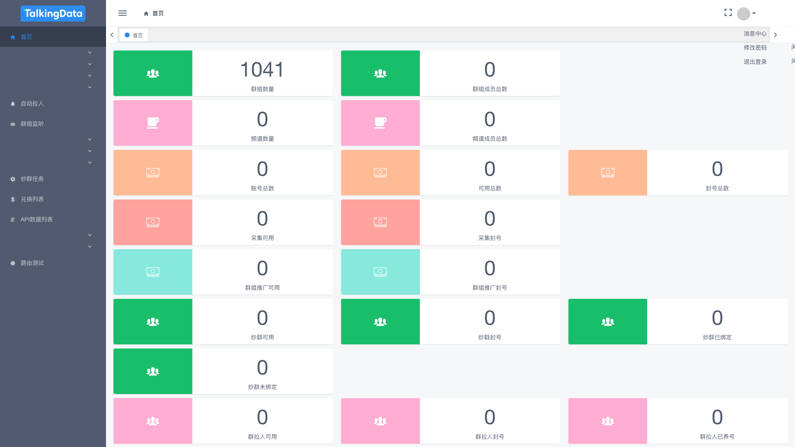Click the home icon in breadcrumb
795x447 pixels.
146,14
